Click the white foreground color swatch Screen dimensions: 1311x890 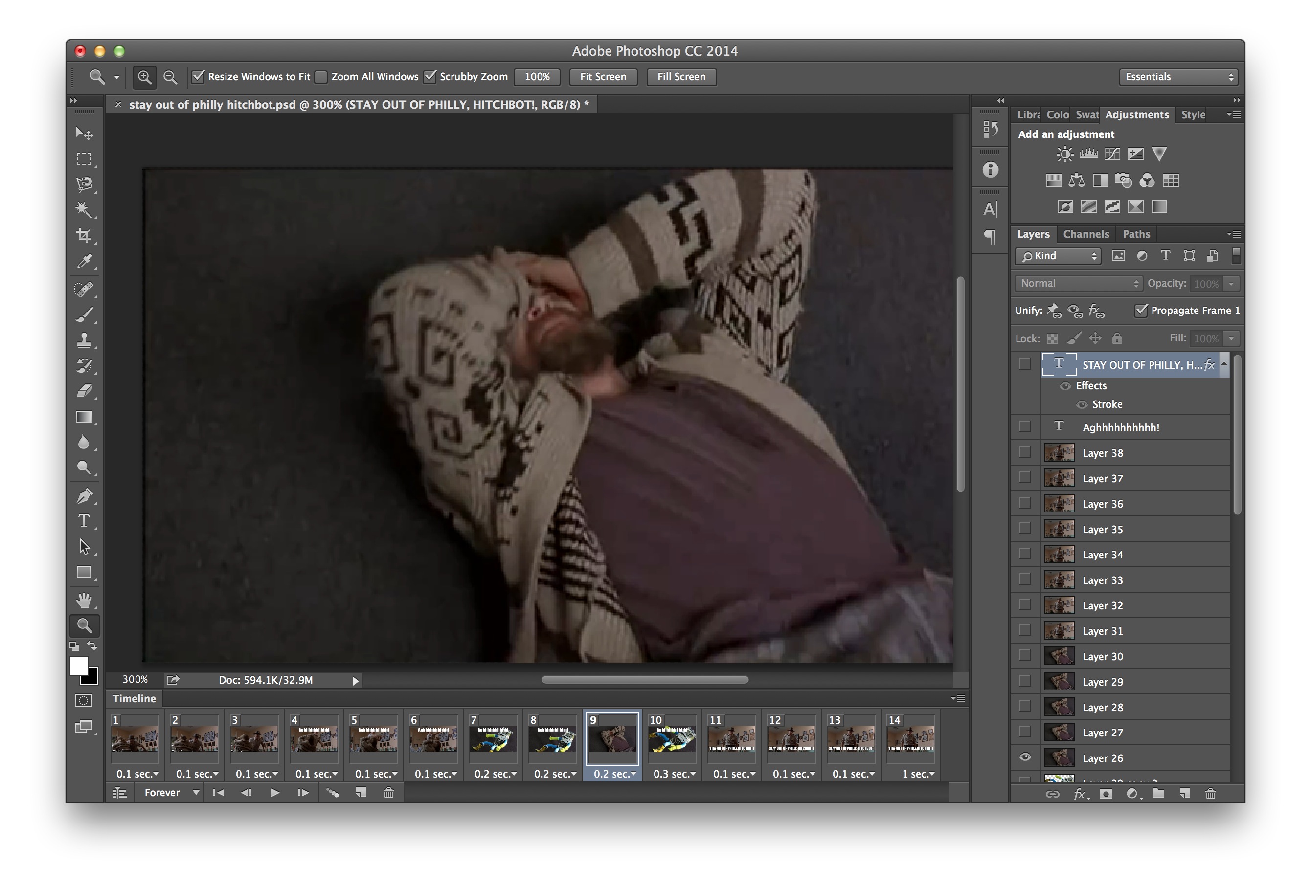(x=78, y=666)
